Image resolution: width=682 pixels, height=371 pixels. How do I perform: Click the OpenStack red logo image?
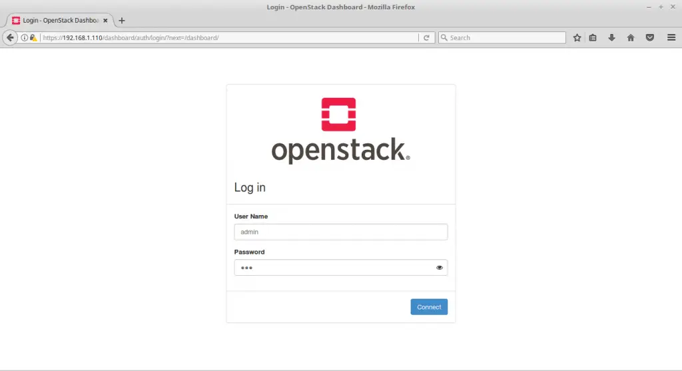(x=338, y=115)
